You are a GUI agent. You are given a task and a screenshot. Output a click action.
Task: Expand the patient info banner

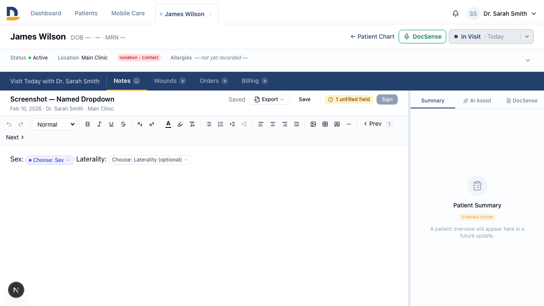(528, 60)
